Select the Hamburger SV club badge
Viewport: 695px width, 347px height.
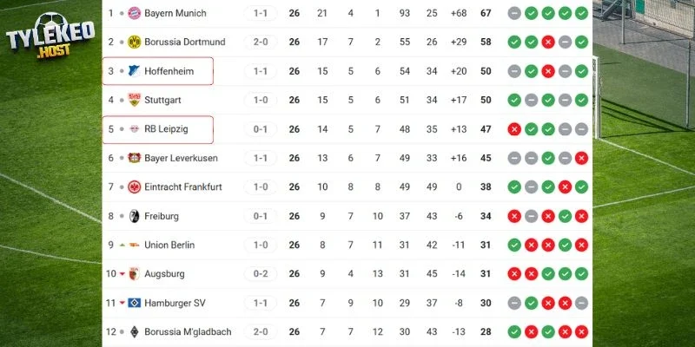click(134, 304)
